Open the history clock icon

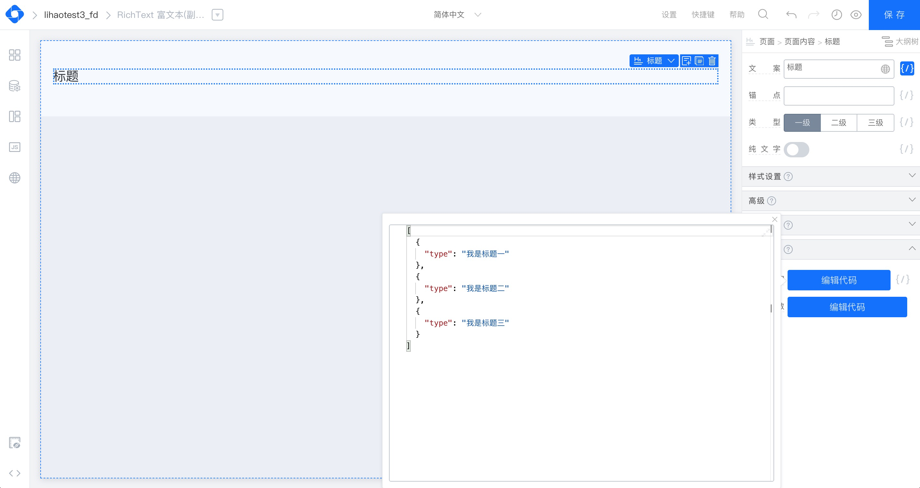coord(837,15)
